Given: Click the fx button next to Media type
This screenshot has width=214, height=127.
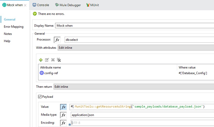Looking at the screenshot, I should point(63,115).
